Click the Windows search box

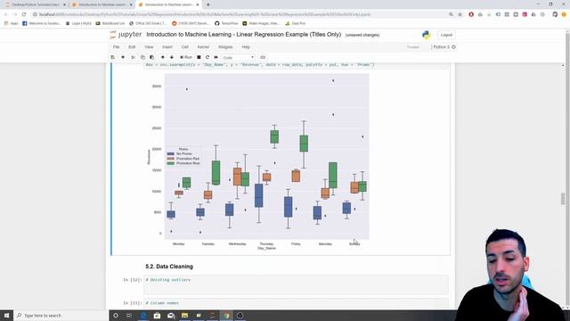coord(61,315)
